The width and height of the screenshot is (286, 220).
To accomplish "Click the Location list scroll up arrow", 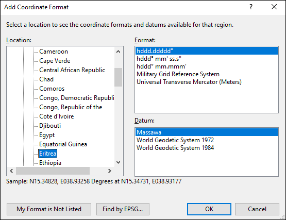I will [118, 52].
